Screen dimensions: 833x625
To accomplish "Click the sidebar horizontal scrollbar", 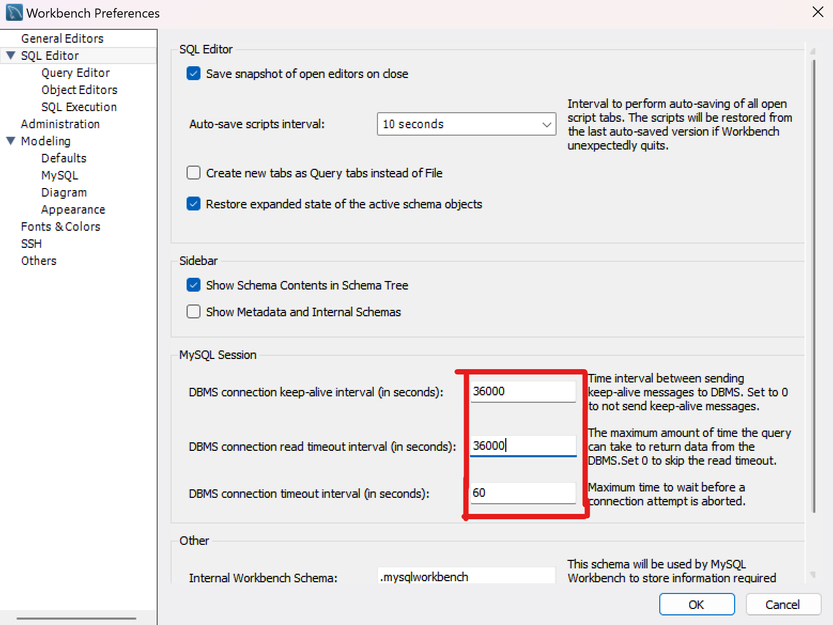I will (76, 618).
